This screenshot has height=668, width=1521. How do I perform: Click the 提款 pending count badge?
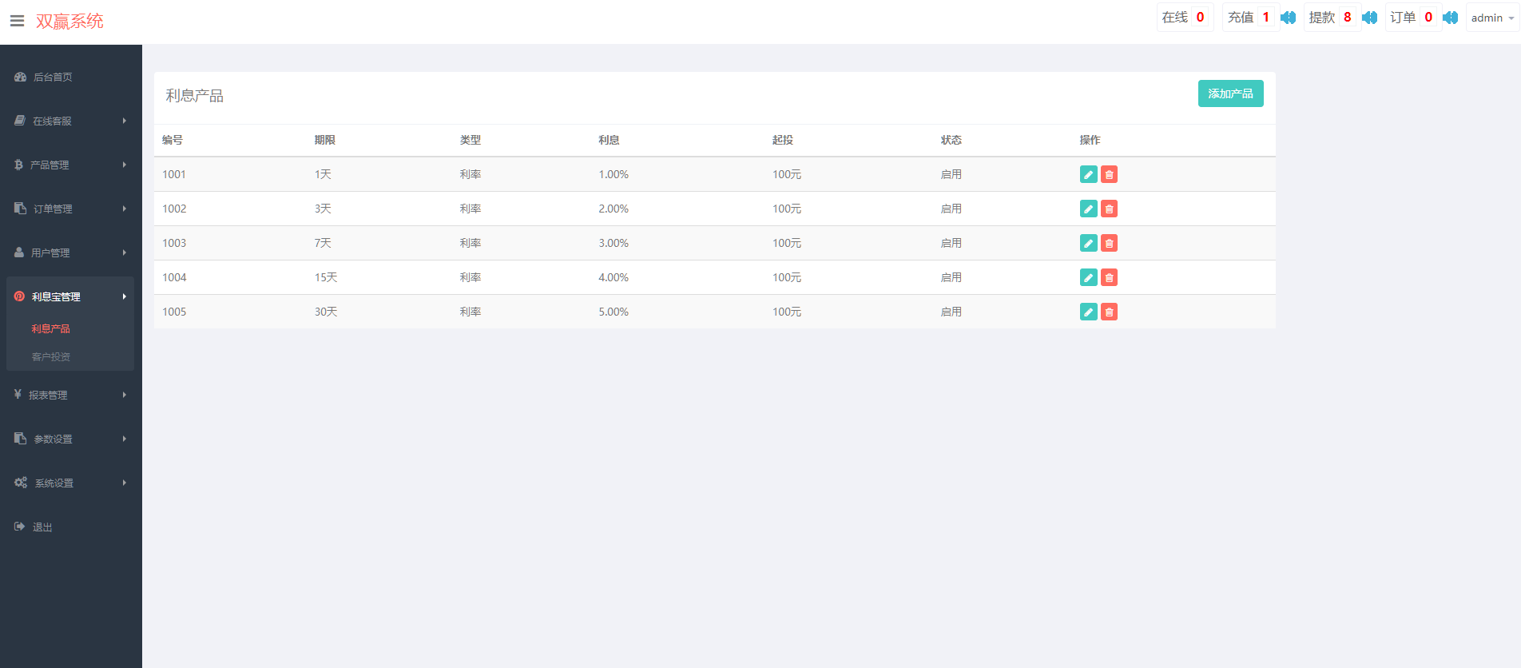click(1347, 18)
